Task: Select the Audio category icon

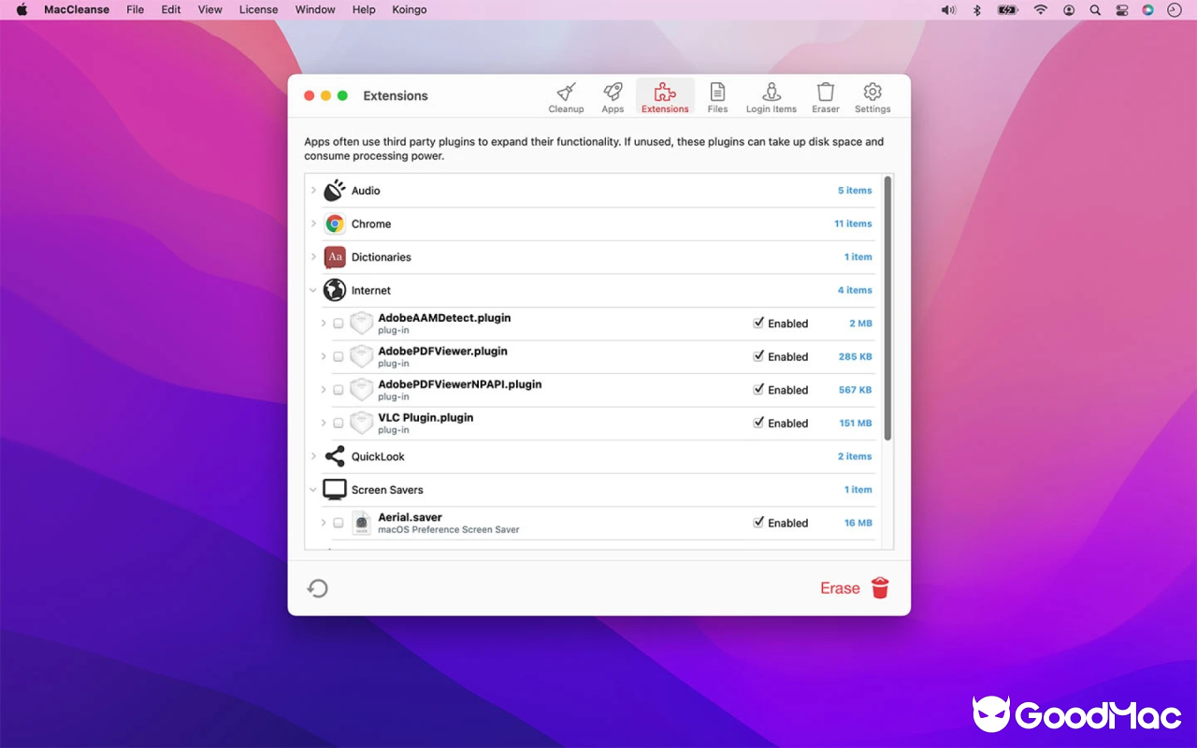Action: point(334,190)
